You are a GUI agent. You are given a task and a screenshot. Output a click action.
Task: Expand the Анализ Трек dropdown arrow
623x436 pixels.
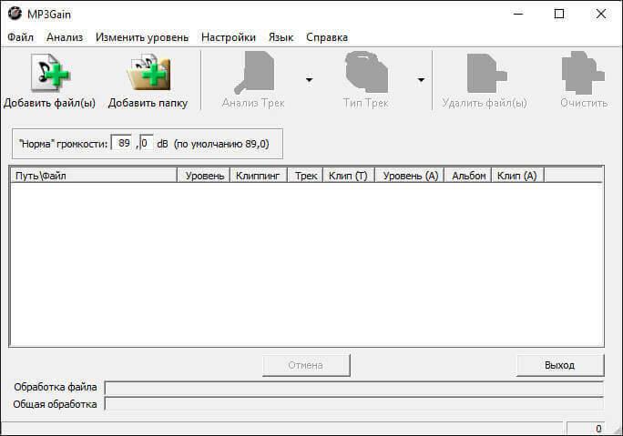pos(309,80)
